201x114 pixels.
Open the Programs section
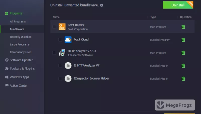(16, 13)
